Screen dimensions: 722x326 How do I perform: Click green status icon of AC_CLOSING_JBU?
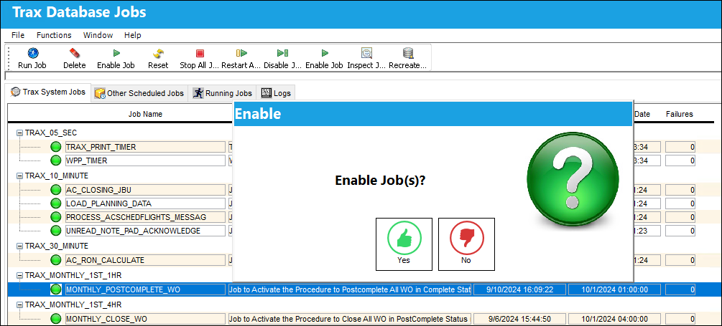tap(56, 190)
